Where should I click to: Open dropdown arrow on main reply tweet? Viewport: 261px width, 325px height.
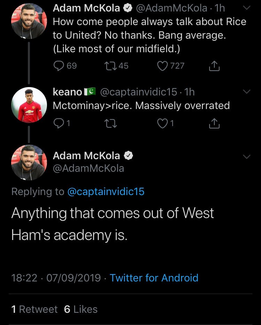coord(246,157)
